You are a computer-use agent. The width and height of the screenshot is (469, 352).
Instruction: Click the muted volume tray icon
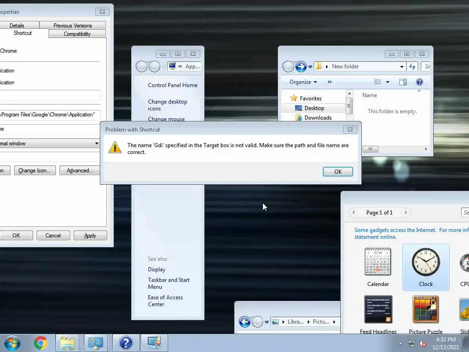point(423,344)
